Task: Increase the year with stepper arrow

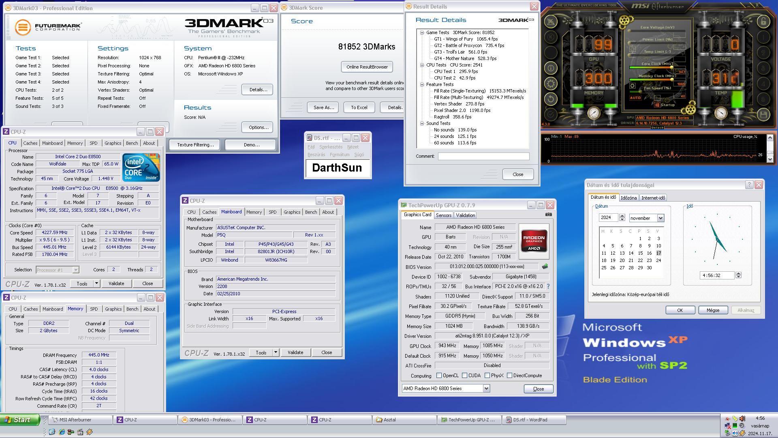Action: tap(622, 216)
